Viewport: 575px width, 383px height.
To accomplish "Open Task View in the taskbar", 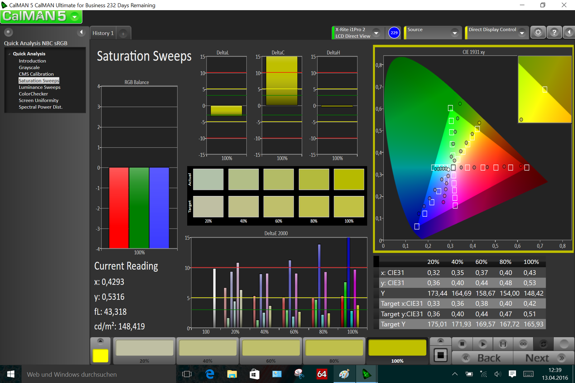I will (187, 374).
